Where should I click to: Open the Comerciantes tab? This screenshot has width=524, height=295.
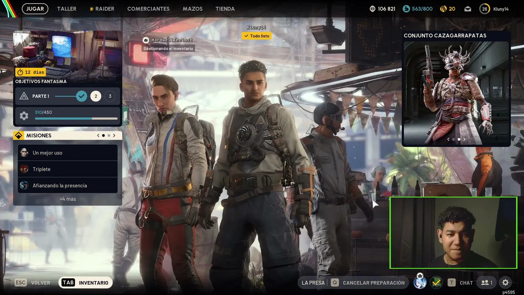(x=148, y=9)
